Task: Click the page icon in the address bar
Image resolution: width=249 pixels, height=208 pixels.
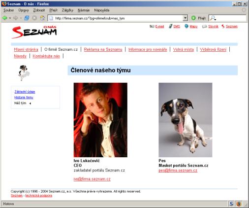Action: click(51, 18)
